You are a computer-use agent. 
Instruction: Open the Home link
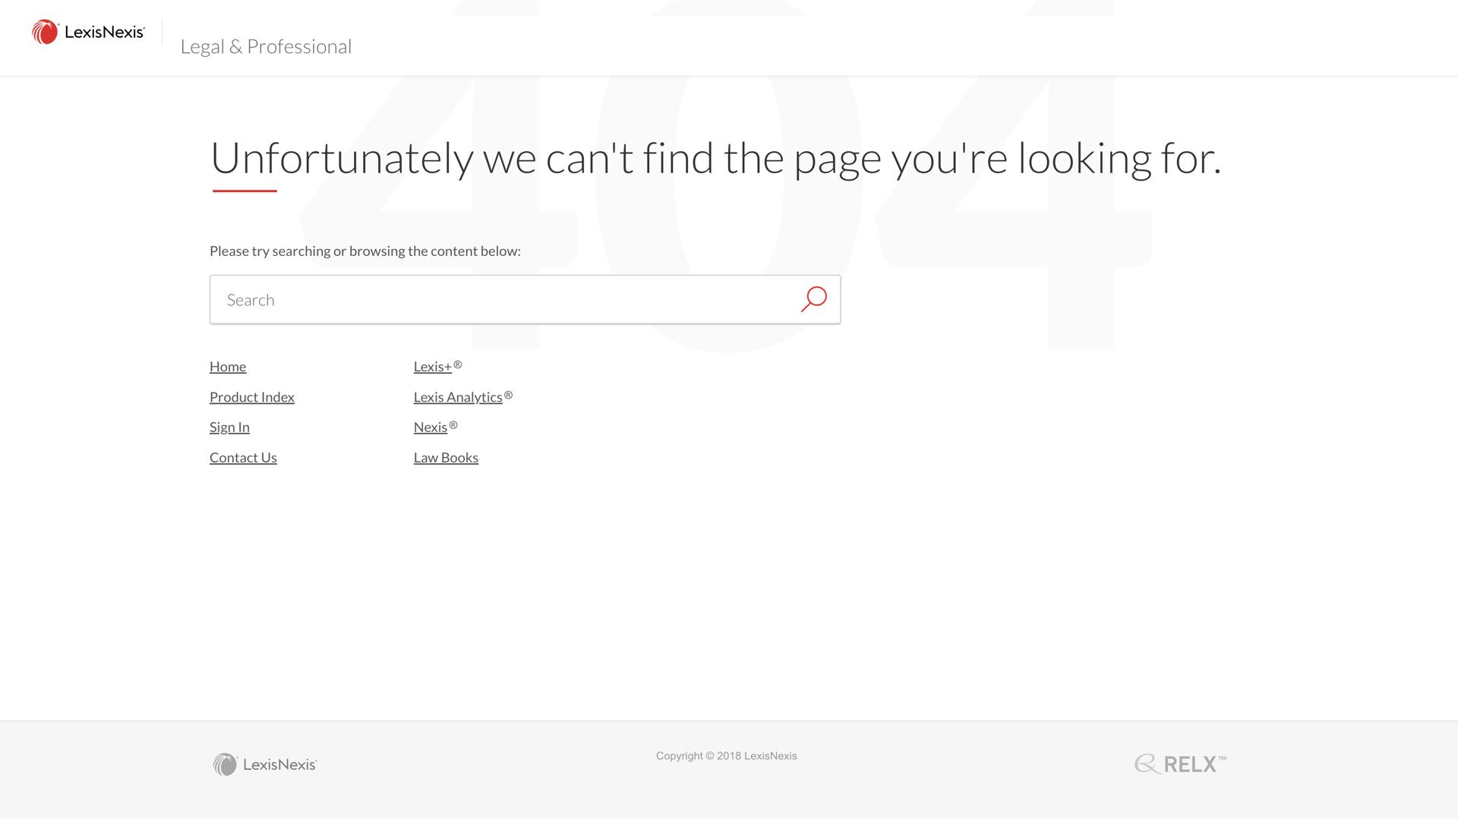(x=227, y=367)
